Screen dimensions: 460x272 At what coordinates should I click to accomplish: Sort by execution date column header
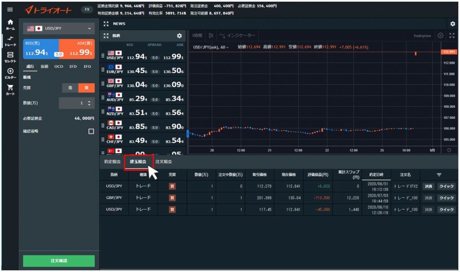pyautogui.click(x=376, y=175)
